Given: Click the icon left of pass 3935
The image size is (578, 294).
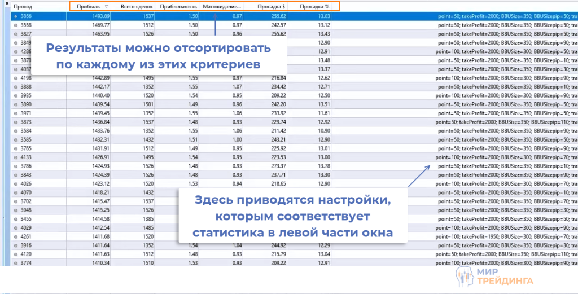Looking at the screenshot, I should (x=15, y=95).
